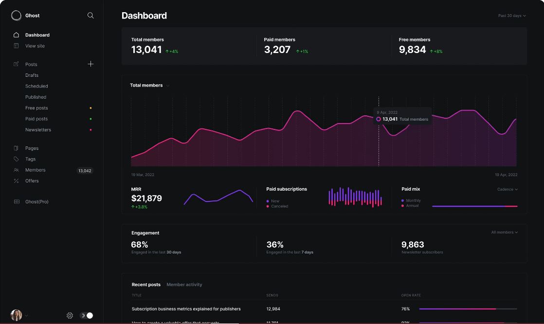Click the View site layout icon

point(16,46)
